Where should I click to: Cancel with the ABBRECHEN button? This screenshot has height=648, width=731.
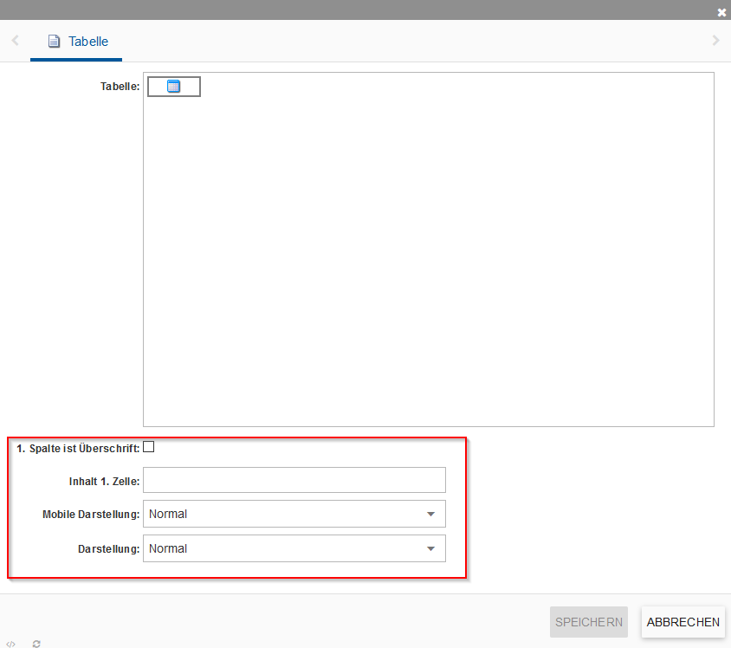(x=682, y=622)
